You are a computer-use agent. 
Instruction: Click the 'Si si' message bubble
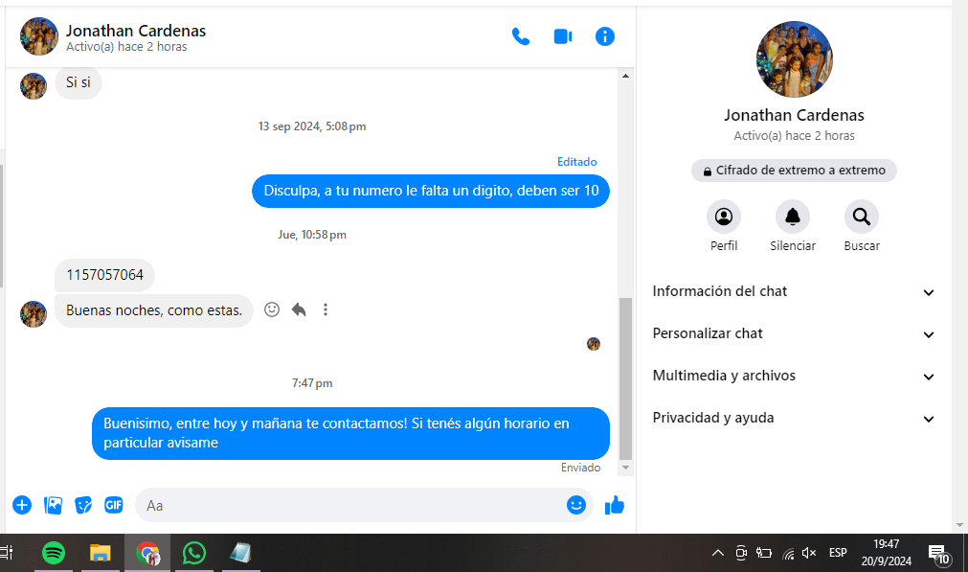click(79, 82)
